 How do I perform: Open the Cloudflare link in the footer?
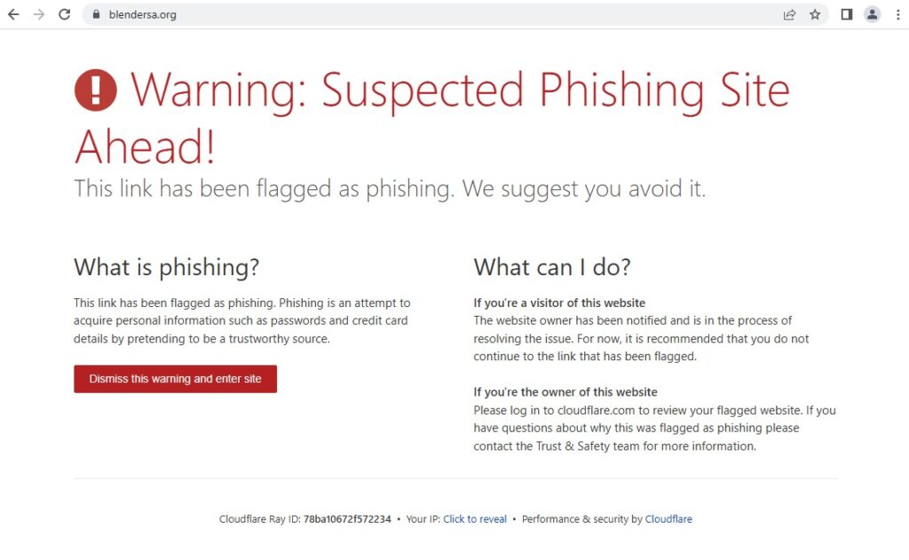tap(668, 519)
